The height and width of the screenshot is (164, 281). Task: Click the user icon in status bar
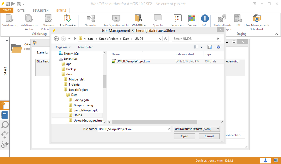tap(265, 160)
